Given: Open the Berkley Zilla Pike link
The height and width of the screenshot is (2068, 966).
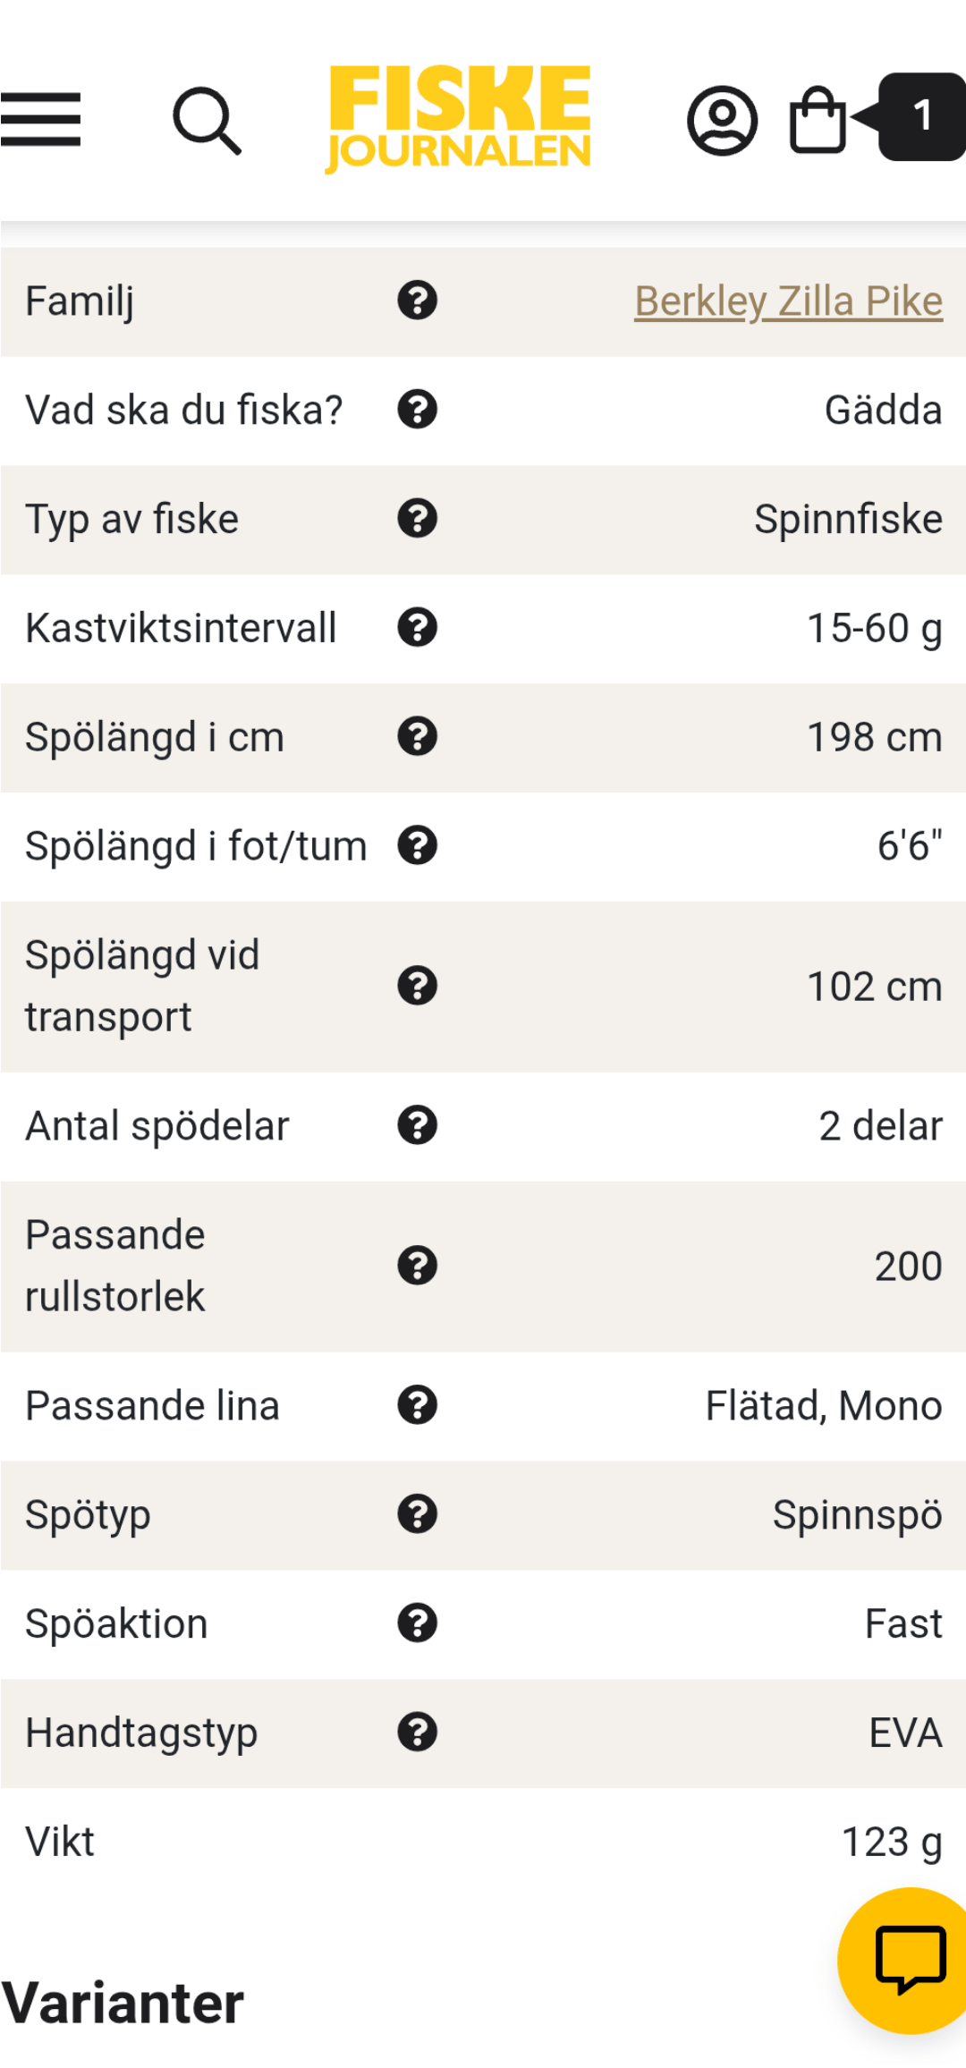Looking at the screenshot, I should [x=788, y=301].
